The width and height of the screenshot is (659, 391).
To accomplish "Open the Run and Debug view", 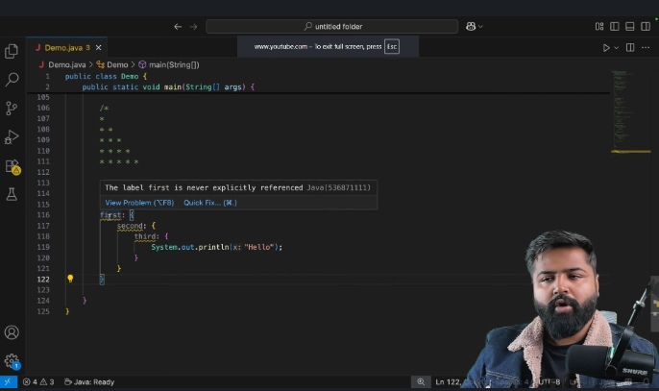I will (x=12, y=137).
